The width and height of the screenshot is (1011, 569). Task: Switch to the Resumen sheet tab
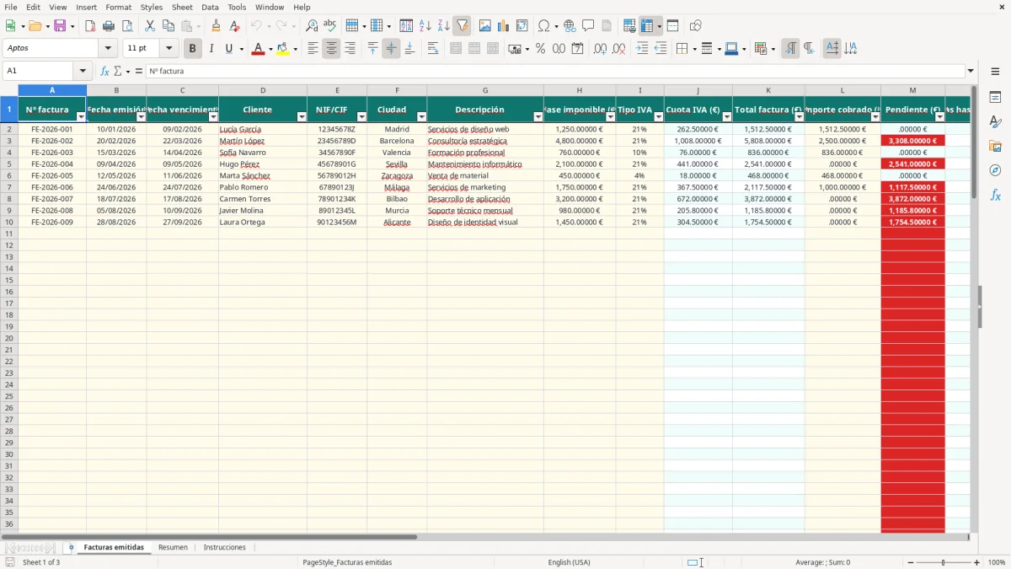[173, 547]
